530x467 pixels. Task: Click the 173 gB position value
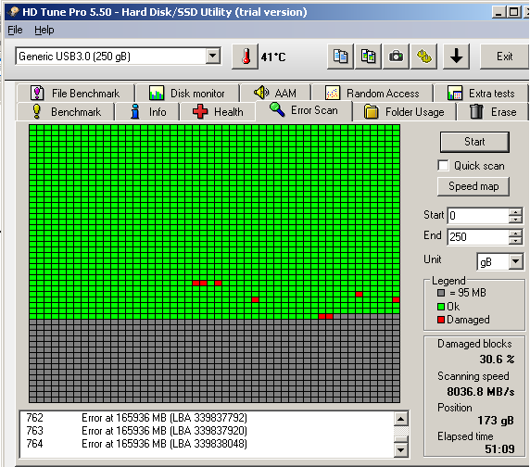tap(496, 421)
